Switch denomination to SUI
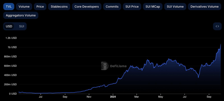Viewport: 224px width, 101px height. pos(22,26)
